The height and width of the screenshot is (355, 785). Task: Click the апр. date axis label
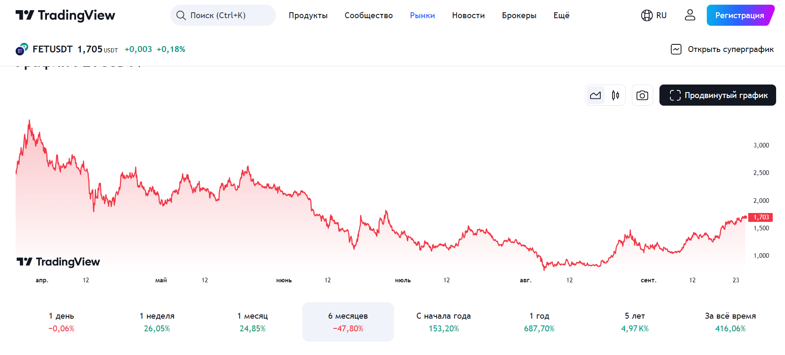tap(42, 280)
